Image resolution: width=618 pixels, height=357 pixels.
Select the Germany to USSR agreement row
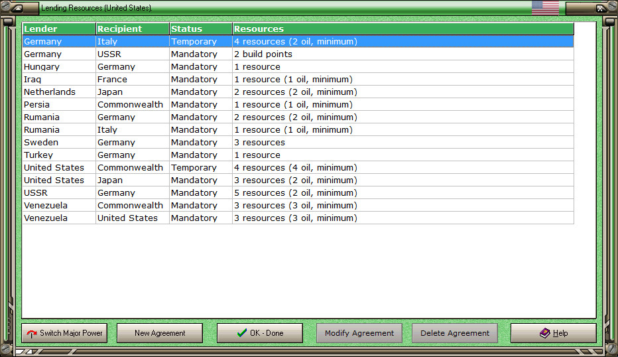pos(298,54)
